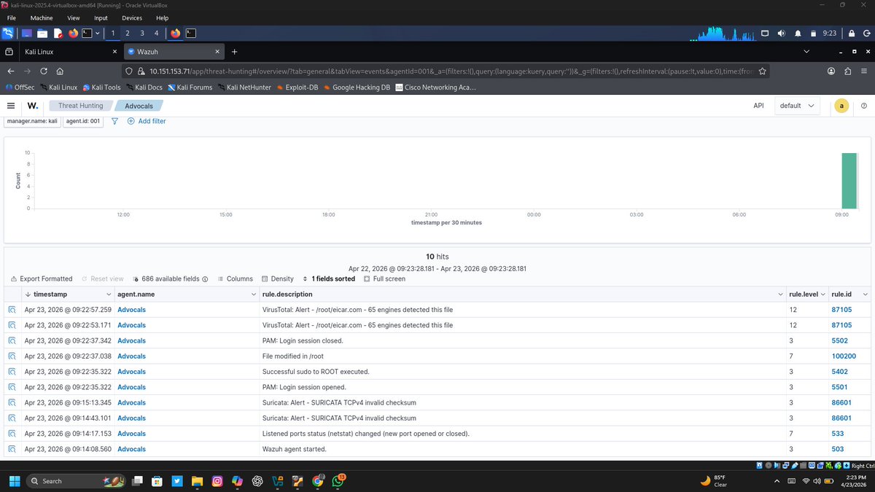Click the green 09:00 histogram bar
Viewport: 875px width, 492px height.
849,181
